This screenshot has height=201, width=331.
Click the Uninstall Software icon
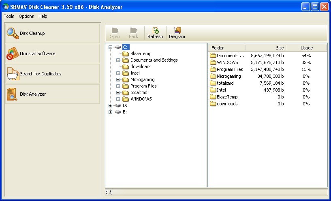coord(13,53)
